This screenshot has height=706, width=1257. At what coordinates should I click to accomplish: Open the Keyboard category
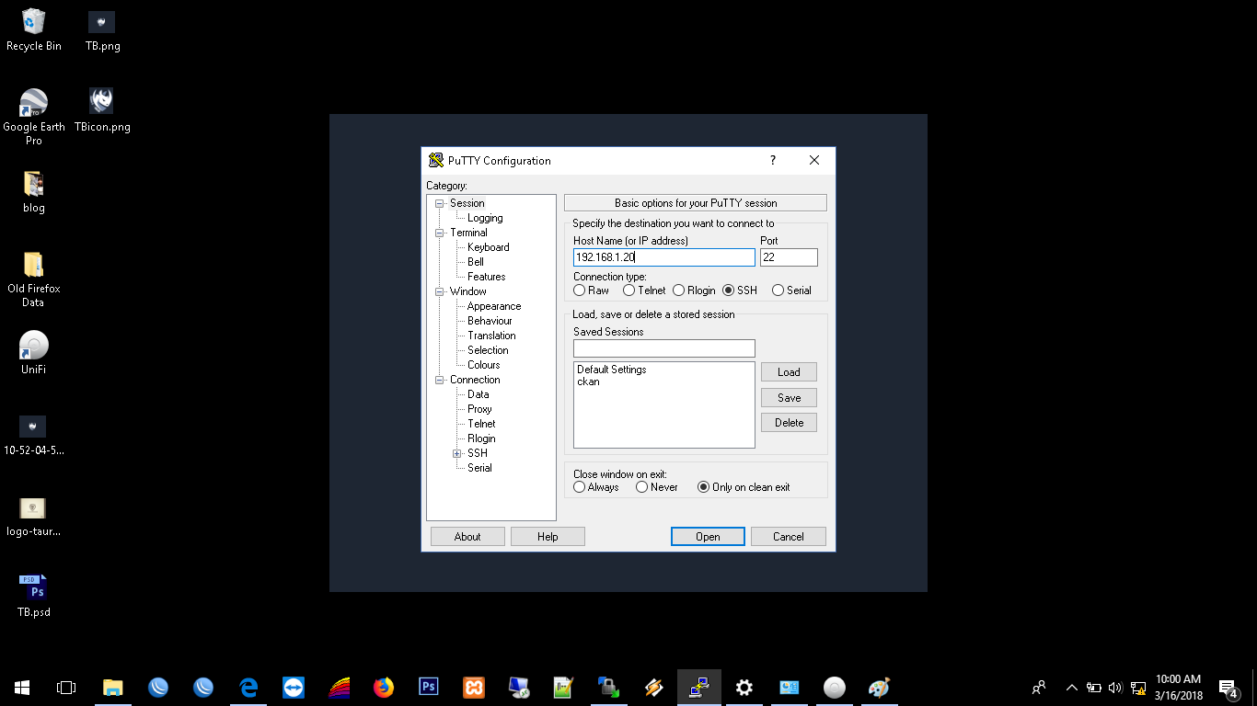[488, 247]
